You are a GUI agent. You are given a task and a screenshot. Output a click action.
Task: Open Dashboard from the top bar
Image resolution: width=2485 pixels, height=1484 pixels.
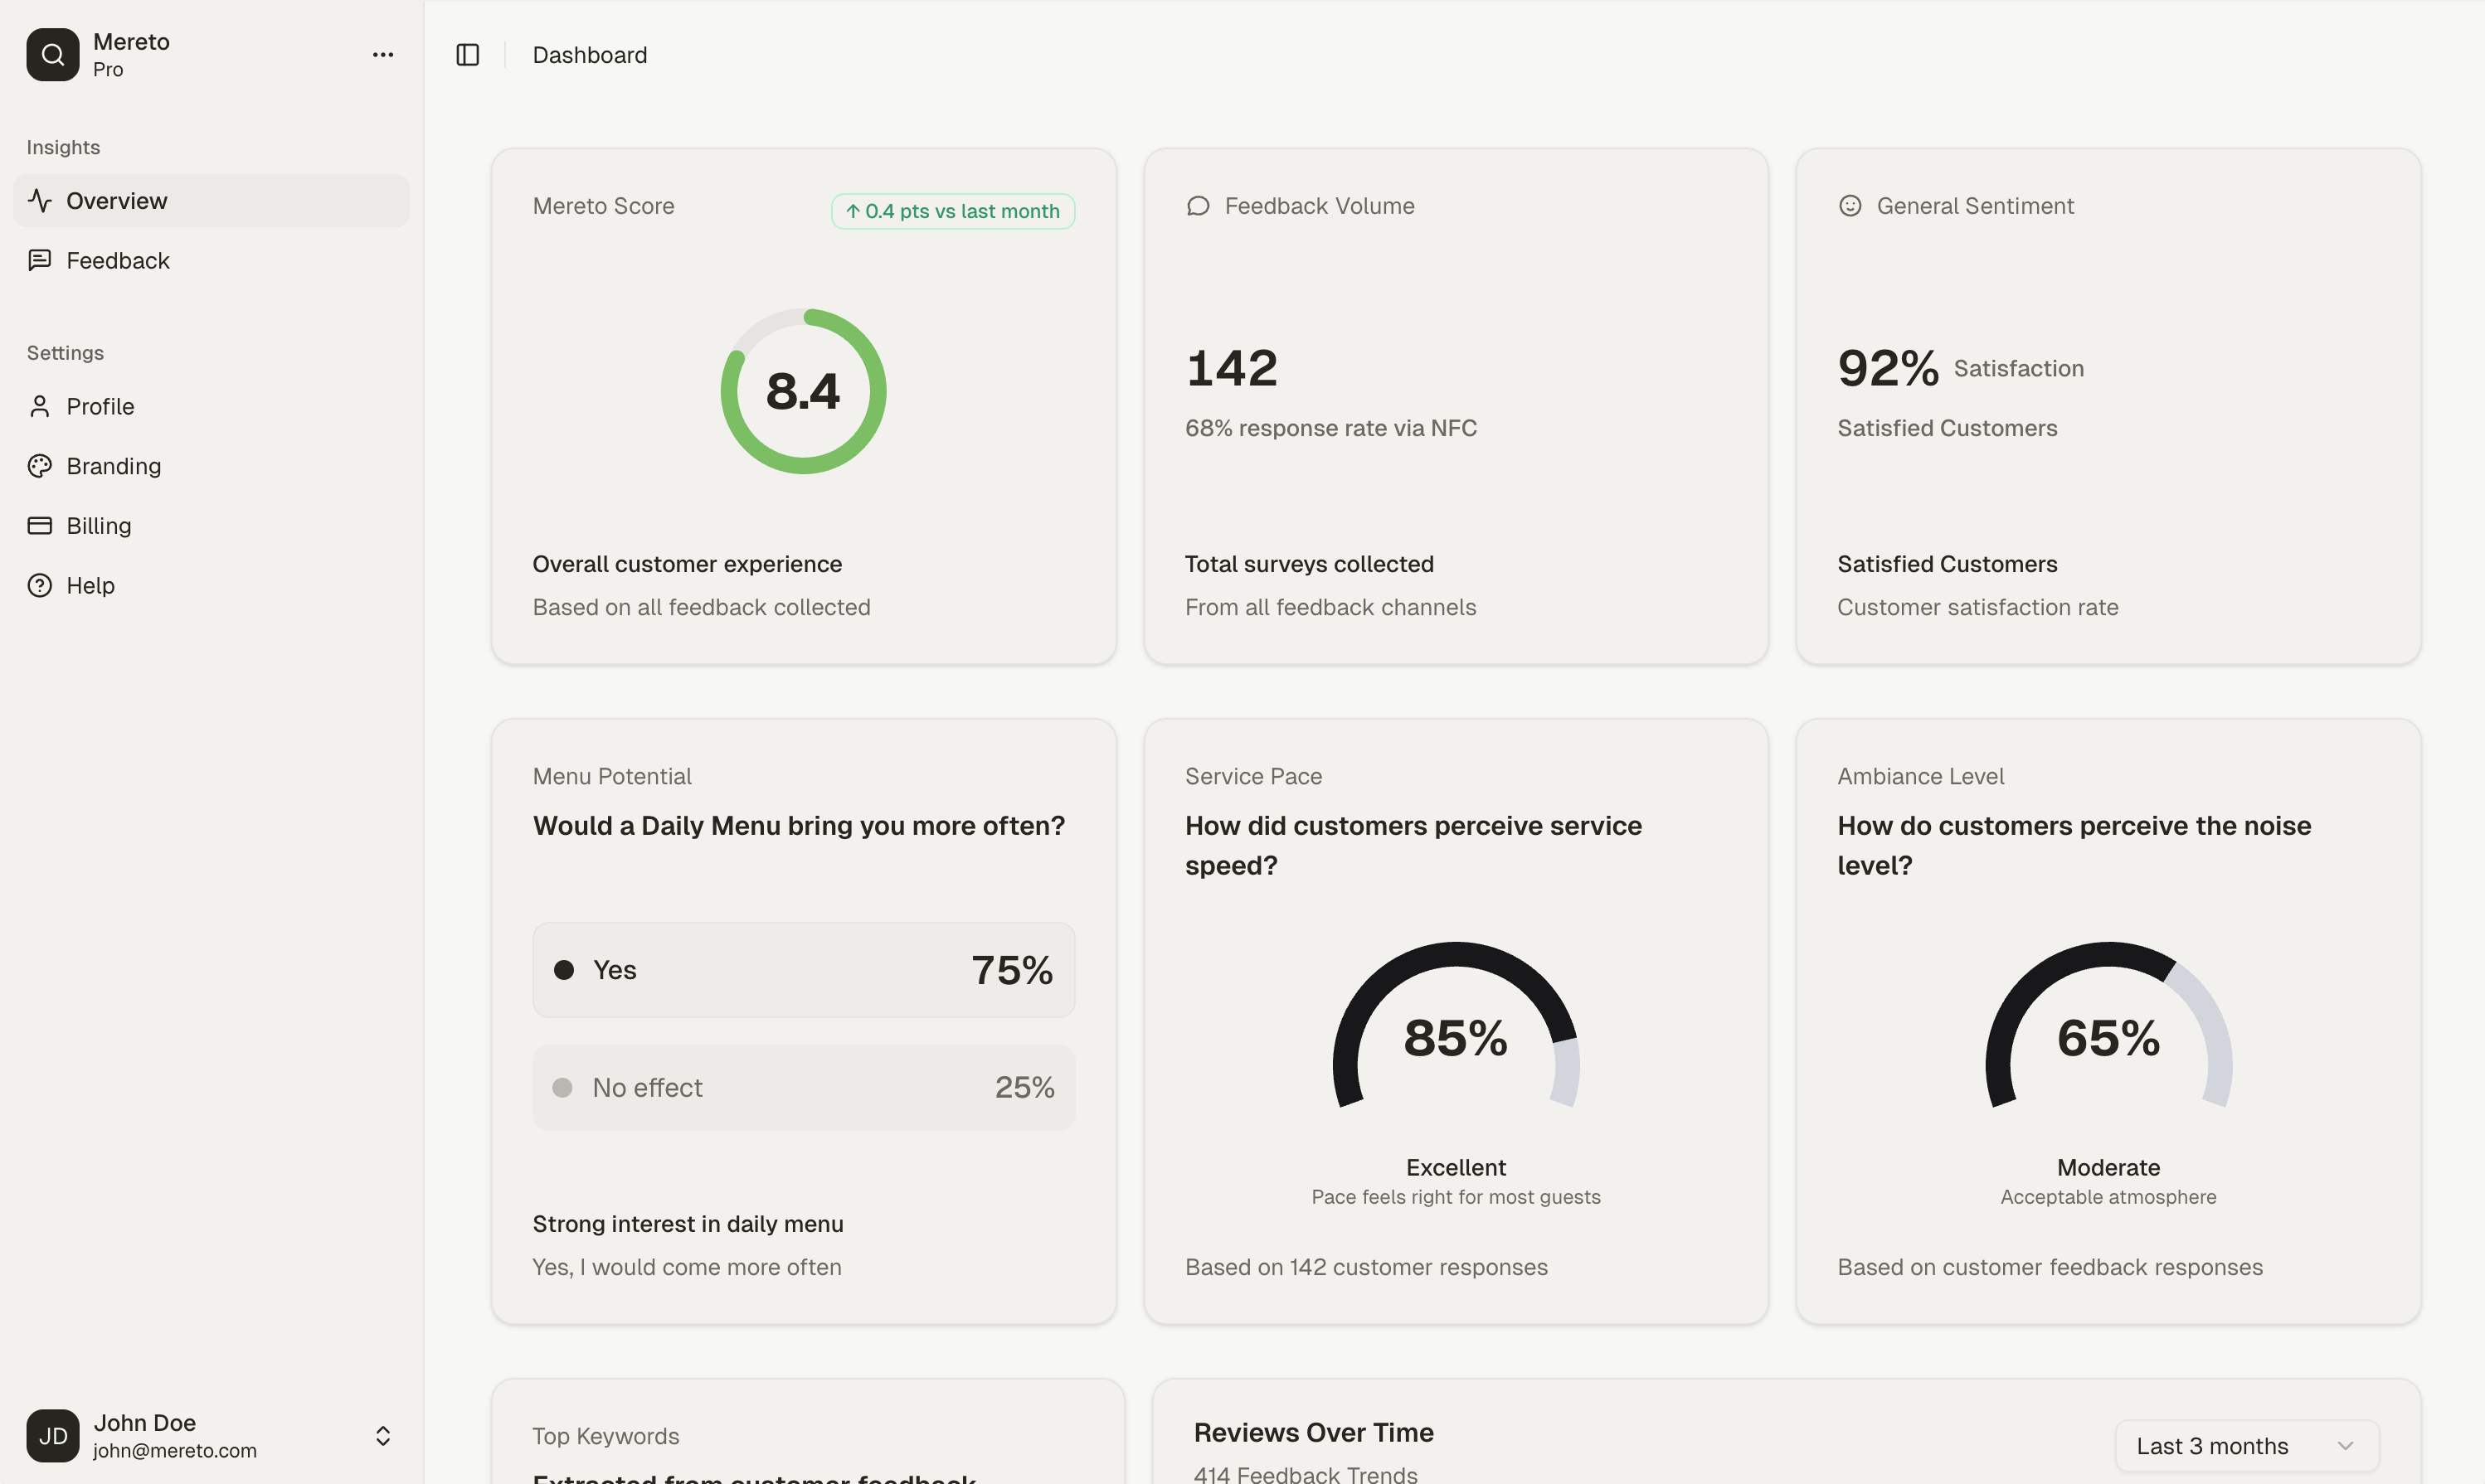coord(589,55)
